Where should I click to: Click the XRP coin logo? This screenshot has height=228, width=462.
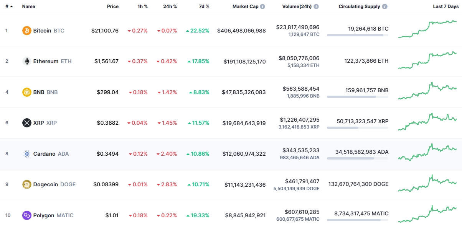point(27,123)
